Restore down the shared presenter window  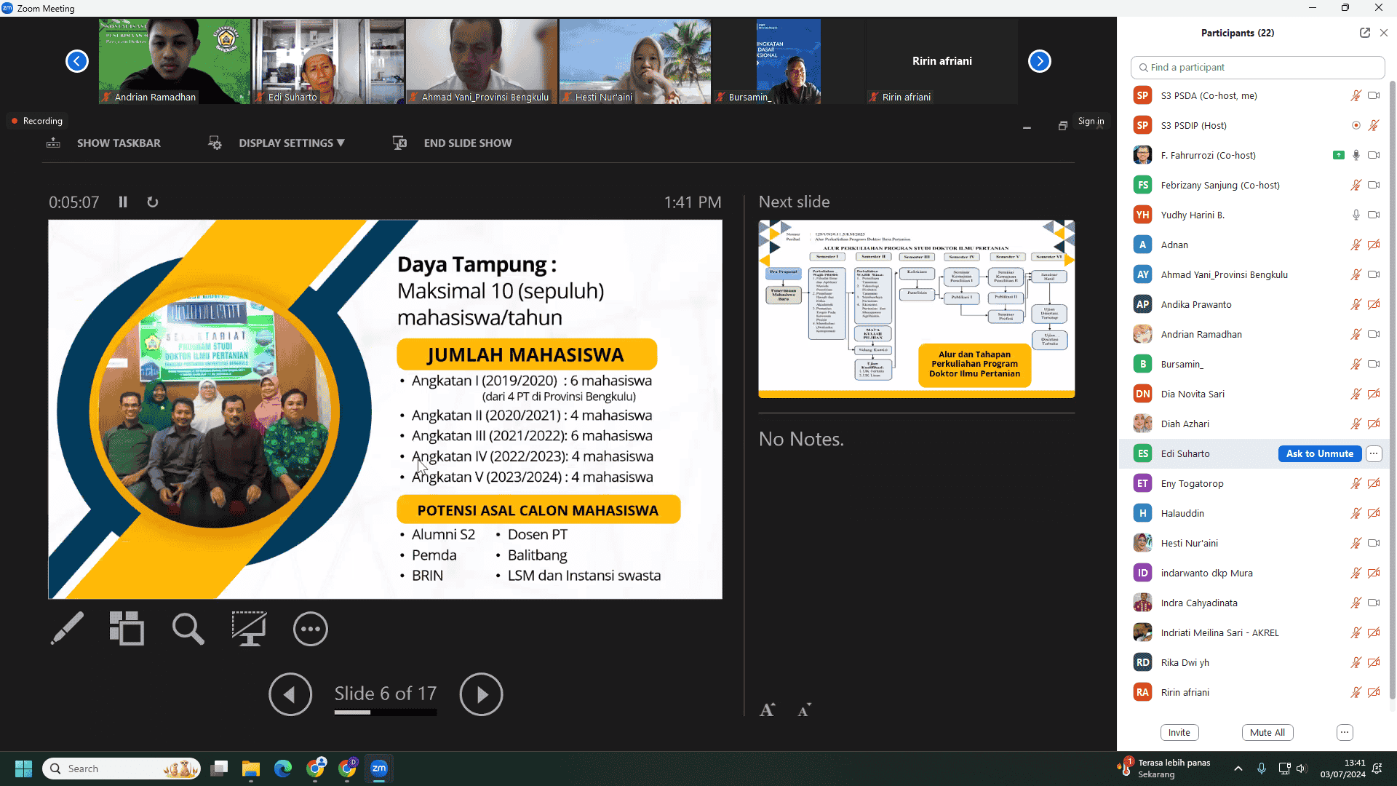pyautogui.click(x=1062, y=126)
